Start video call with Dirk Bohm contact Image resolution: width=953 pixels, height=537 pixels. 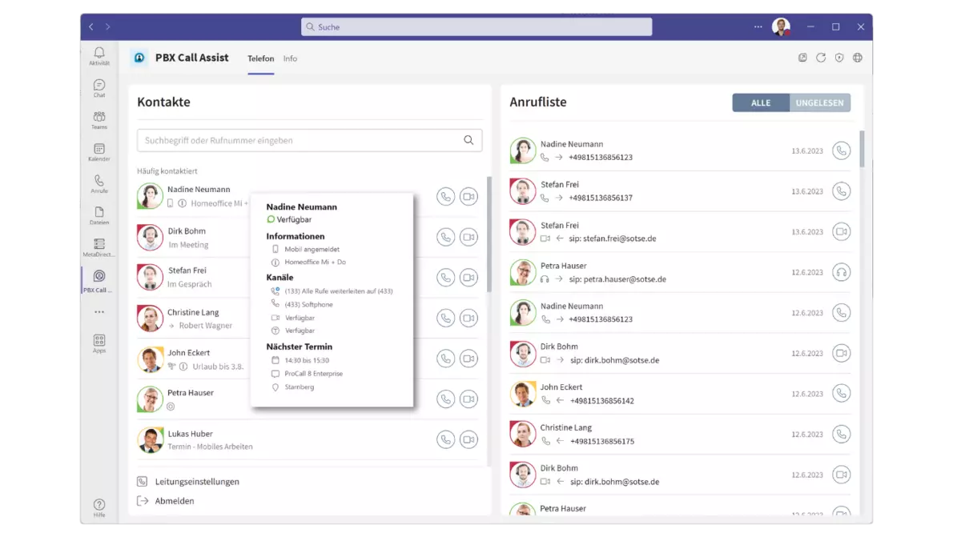(468, 237)
